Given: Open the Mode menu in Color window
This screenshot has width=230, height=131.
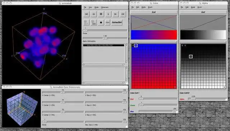Looking at the screenshot, I should pos(143,7).
